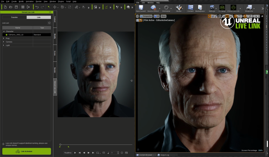
Task: Collapse the Character tree group
Action: (4, 31)
